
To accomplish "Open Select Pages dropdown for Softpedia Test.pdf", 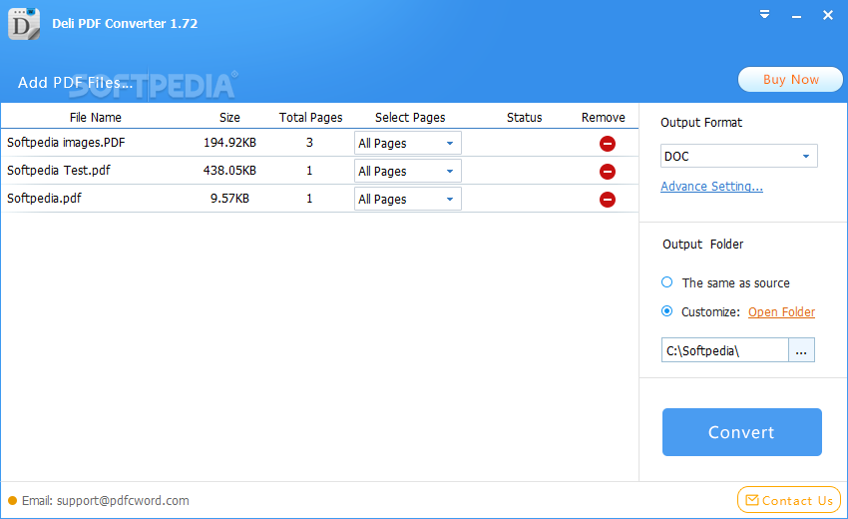I will click(x=408, y=171).
